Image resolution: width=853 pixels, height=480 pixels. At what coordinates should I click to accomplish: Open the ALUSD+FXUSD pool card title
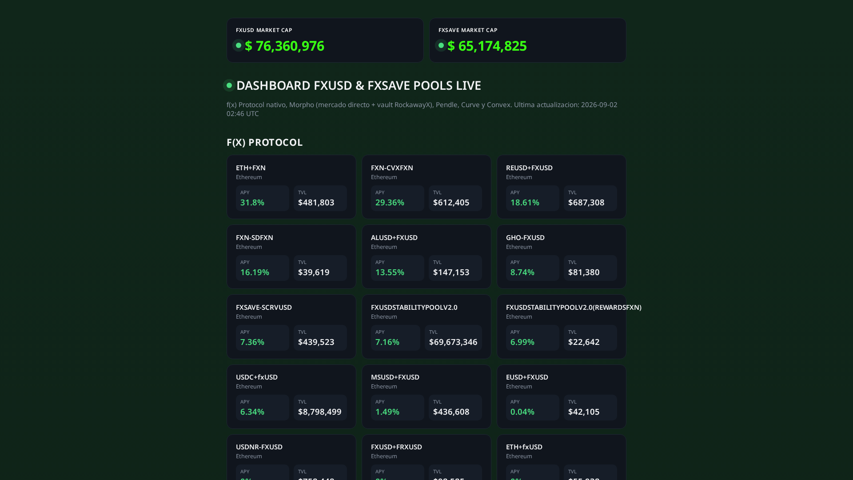(x=395, y=237)
